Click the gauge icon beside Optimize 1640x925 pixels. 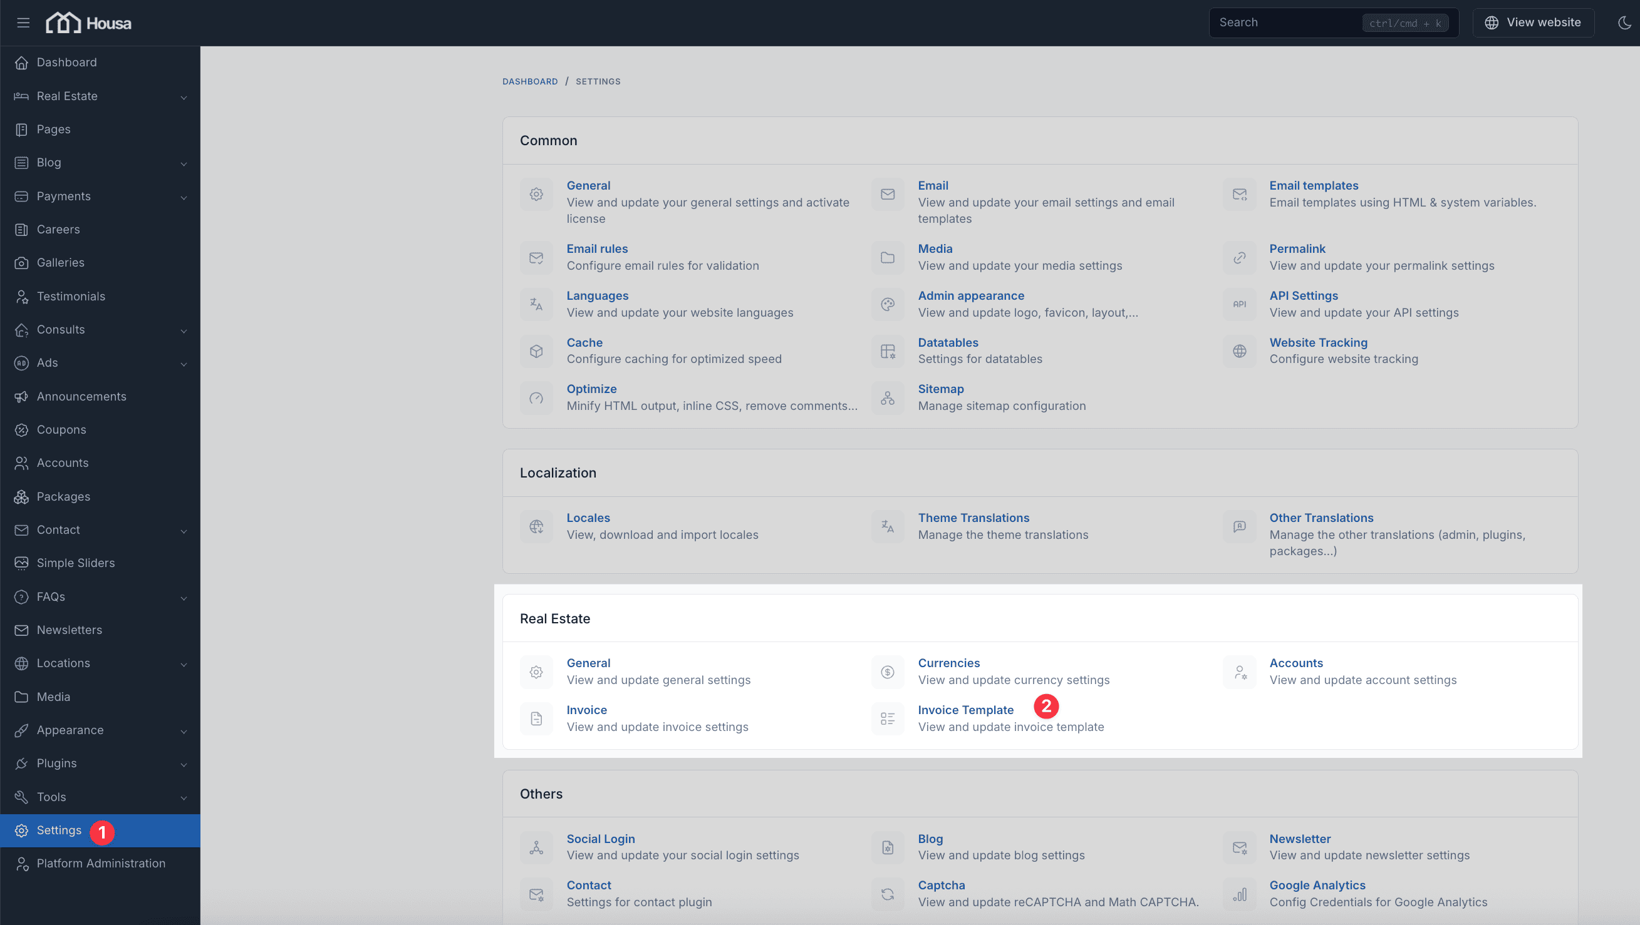536,398
